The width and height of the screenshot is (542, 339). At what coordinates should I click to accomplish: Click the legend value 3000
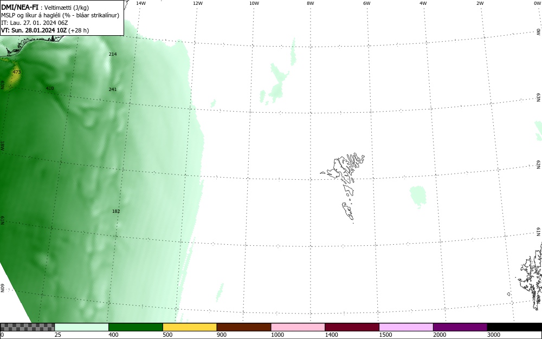(494, 335)
